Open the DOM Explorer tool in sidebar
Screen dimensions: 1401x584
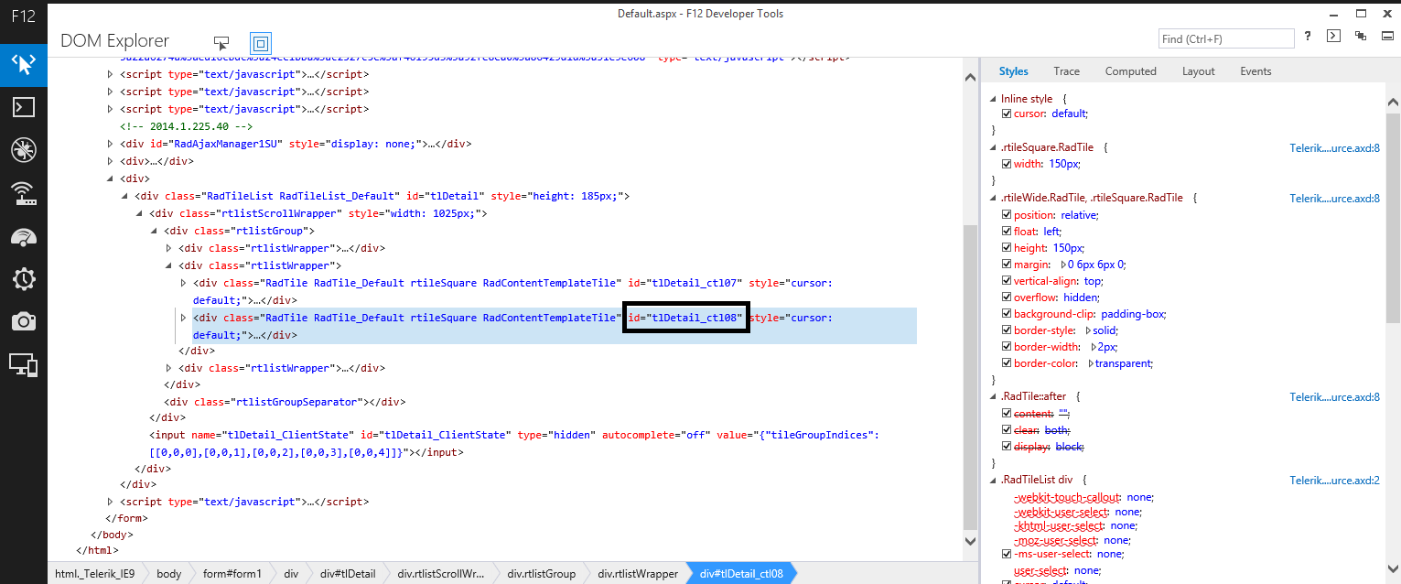point(24,64)
